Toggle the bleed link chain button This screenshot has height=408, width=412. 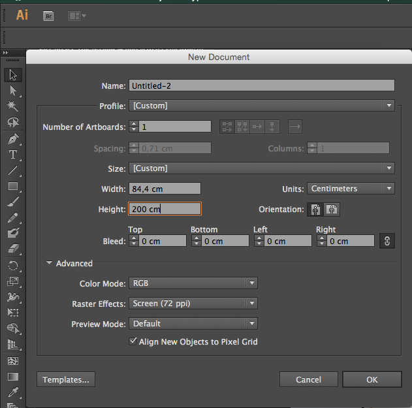387,241
